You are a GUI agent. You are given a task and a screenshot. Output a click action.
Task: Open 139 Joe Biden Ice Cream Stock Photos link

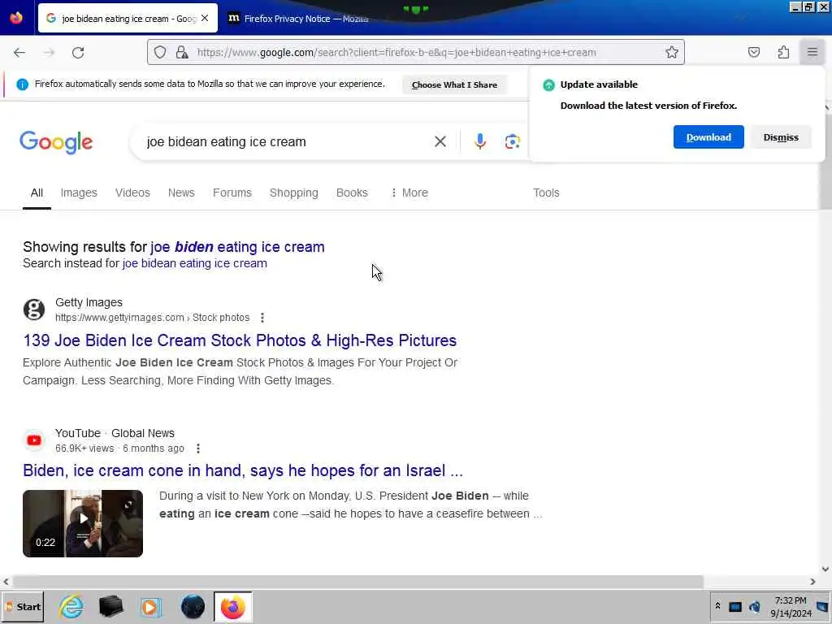pyautogui.click(x=240, y=340)
